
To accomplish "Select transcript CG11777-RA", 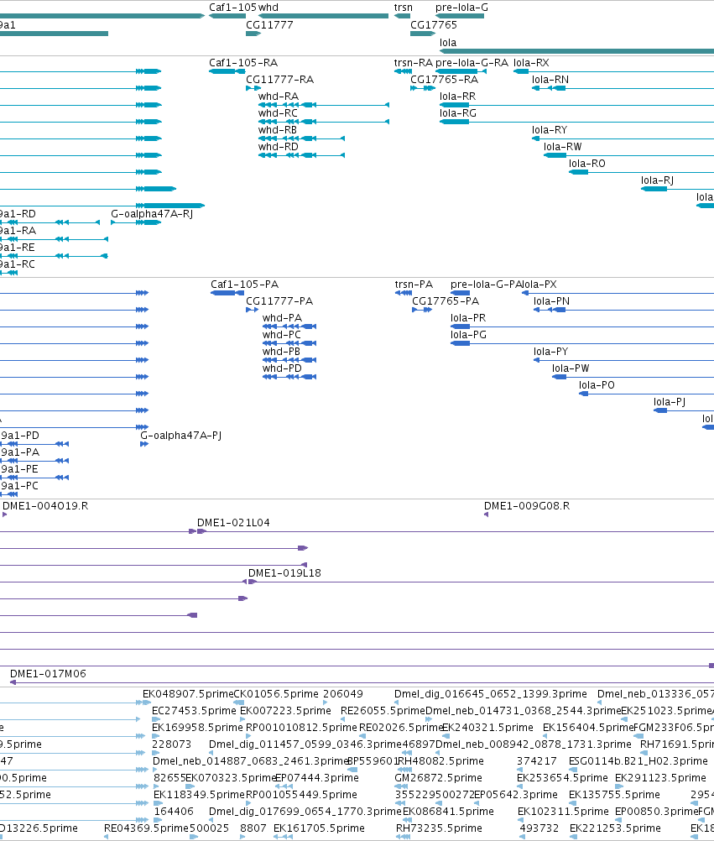I will pyautogui.click(x=280, y=80).
